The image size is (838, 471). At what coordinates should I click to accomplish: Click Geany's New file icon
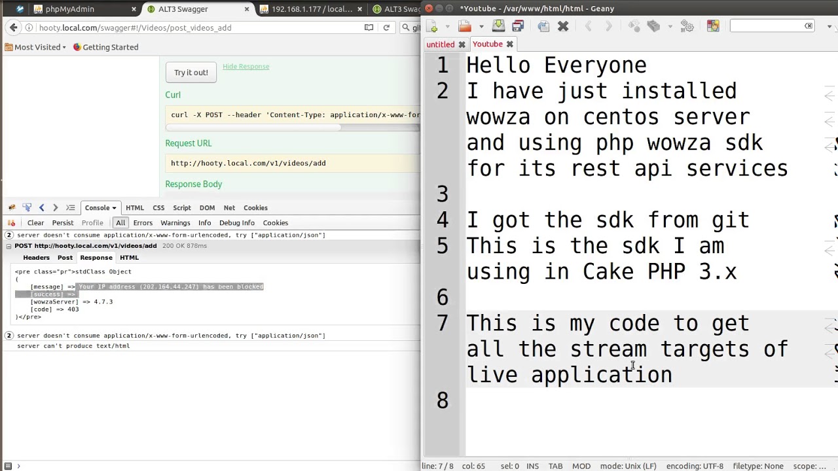[x=432, y=26]
